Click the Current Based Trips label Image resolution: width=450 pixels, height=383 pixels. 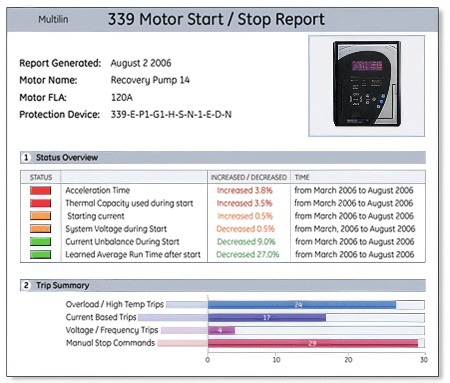coord(101,317)
